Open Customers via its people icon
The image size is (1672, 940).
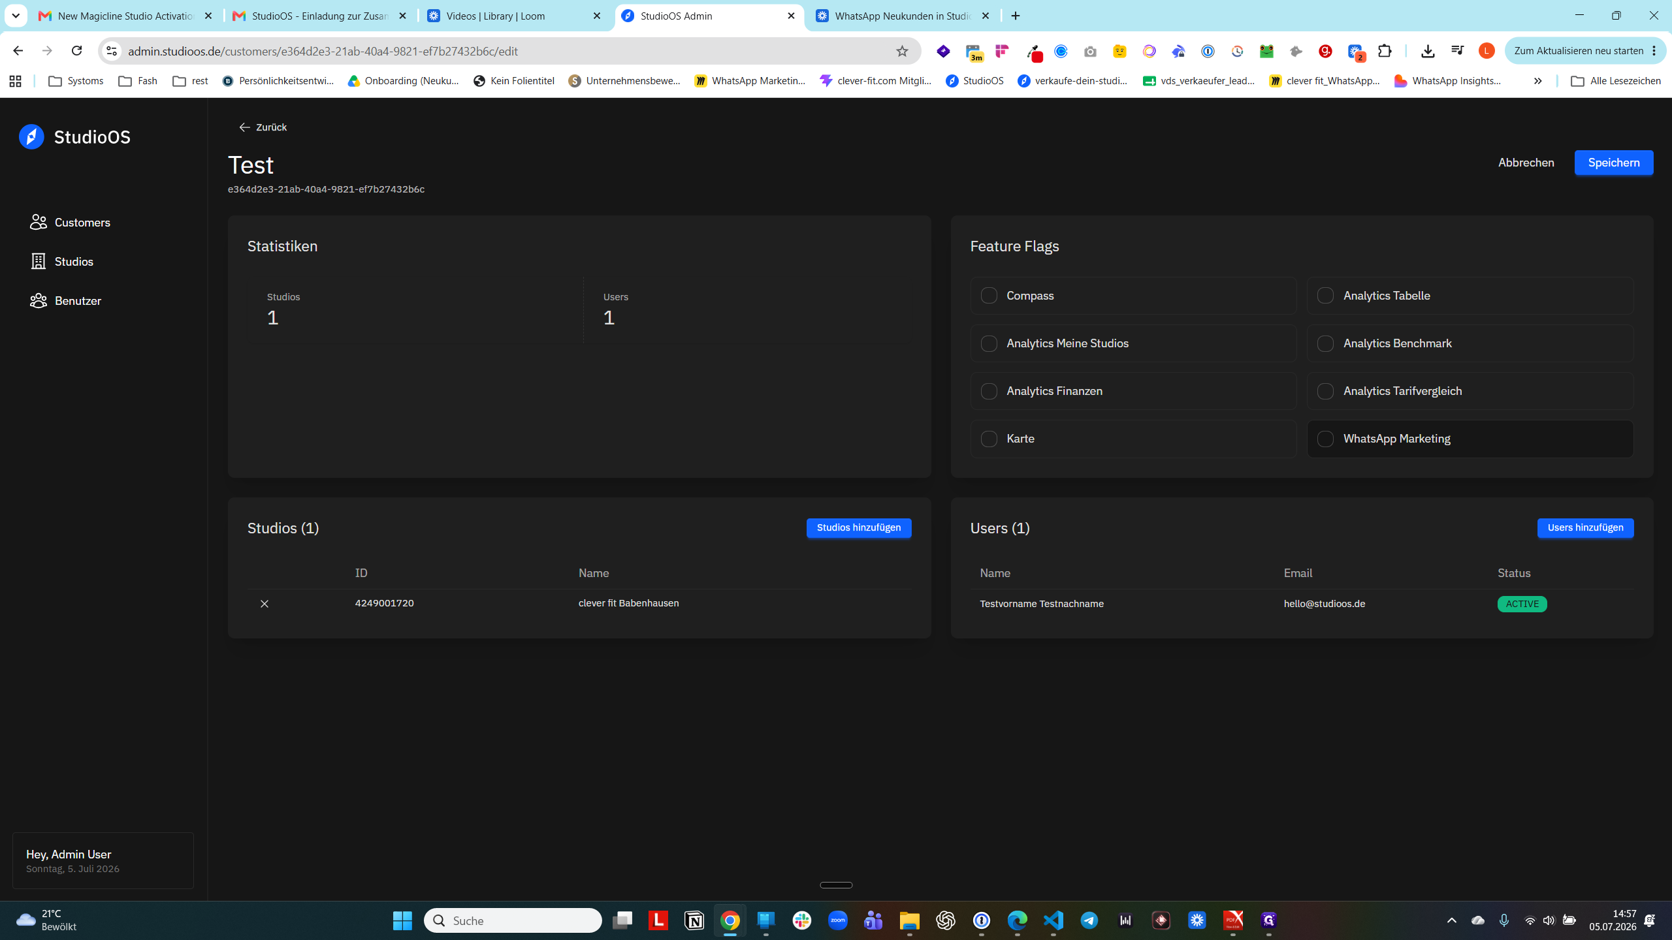[39, 222]
